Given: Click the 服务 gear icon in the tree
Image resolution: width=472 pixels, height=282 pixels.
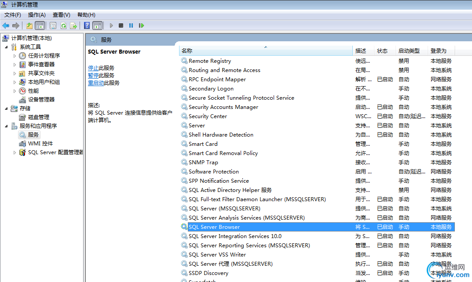Looking at the screenshot, I should (22, 135).
